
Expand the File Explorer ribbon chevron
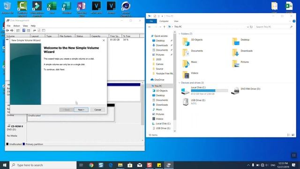pos(290,21)
